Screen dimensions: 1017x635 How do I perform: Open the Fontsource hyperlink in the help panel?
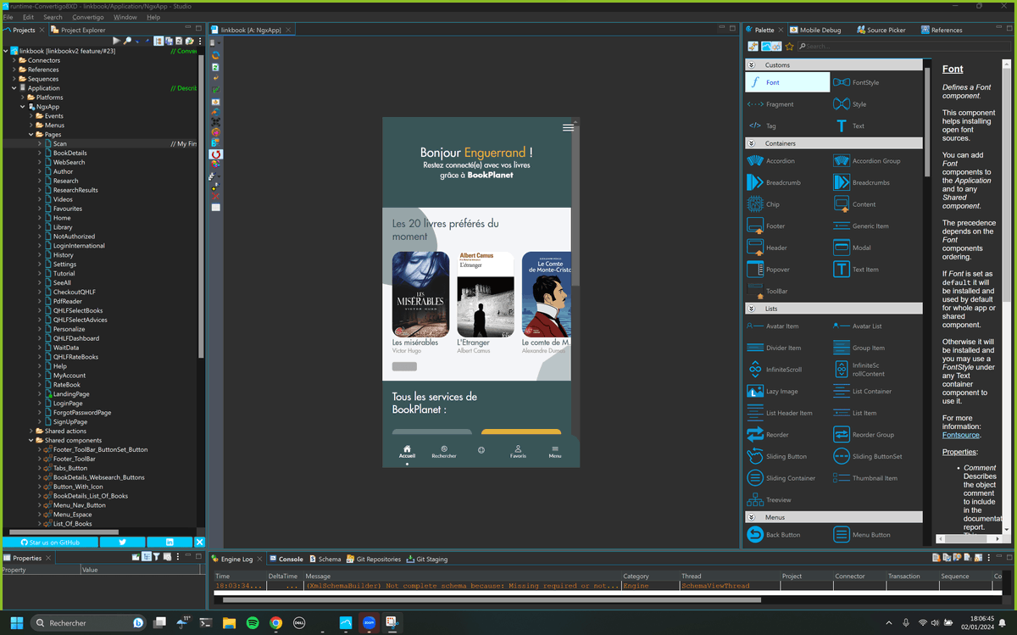click(960, 434)
